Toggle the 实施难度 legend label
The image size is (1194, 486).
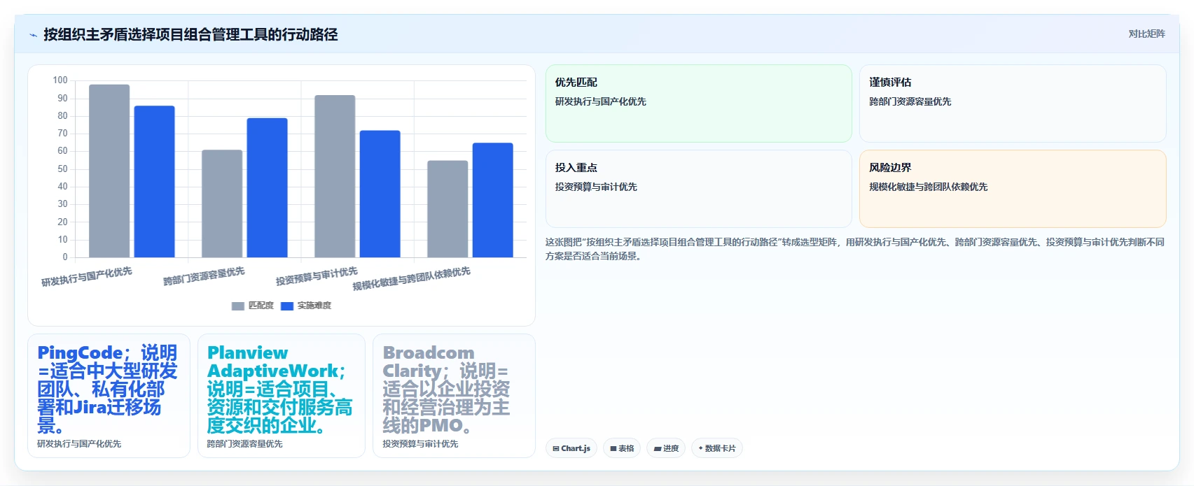pos(314,306)
